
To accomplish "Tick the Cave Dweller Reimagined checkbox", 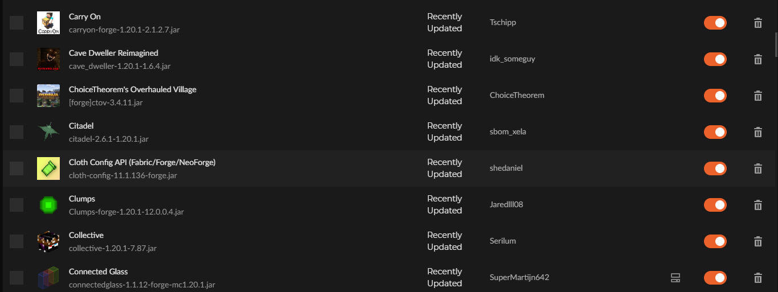I will tap(17, 59).
